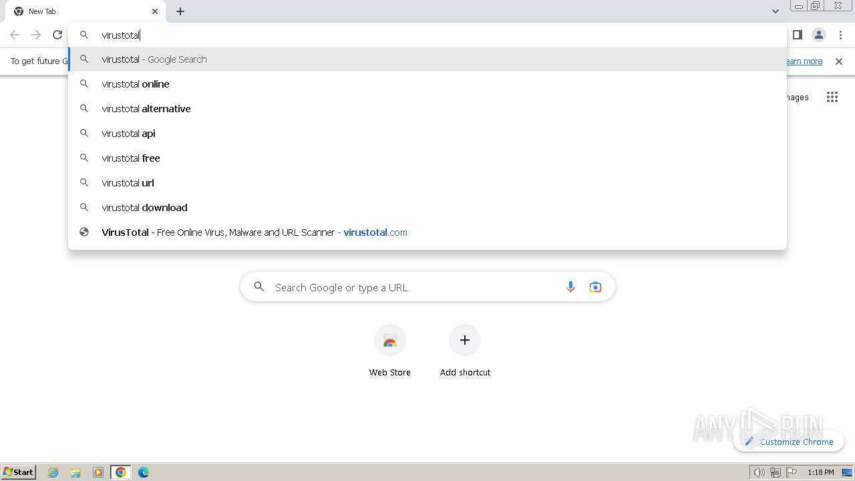Open Windows Media Player taskbar icon

click(98, 472)
